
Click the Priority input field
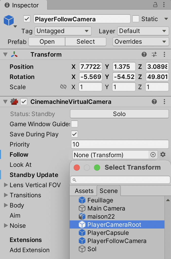120,144
